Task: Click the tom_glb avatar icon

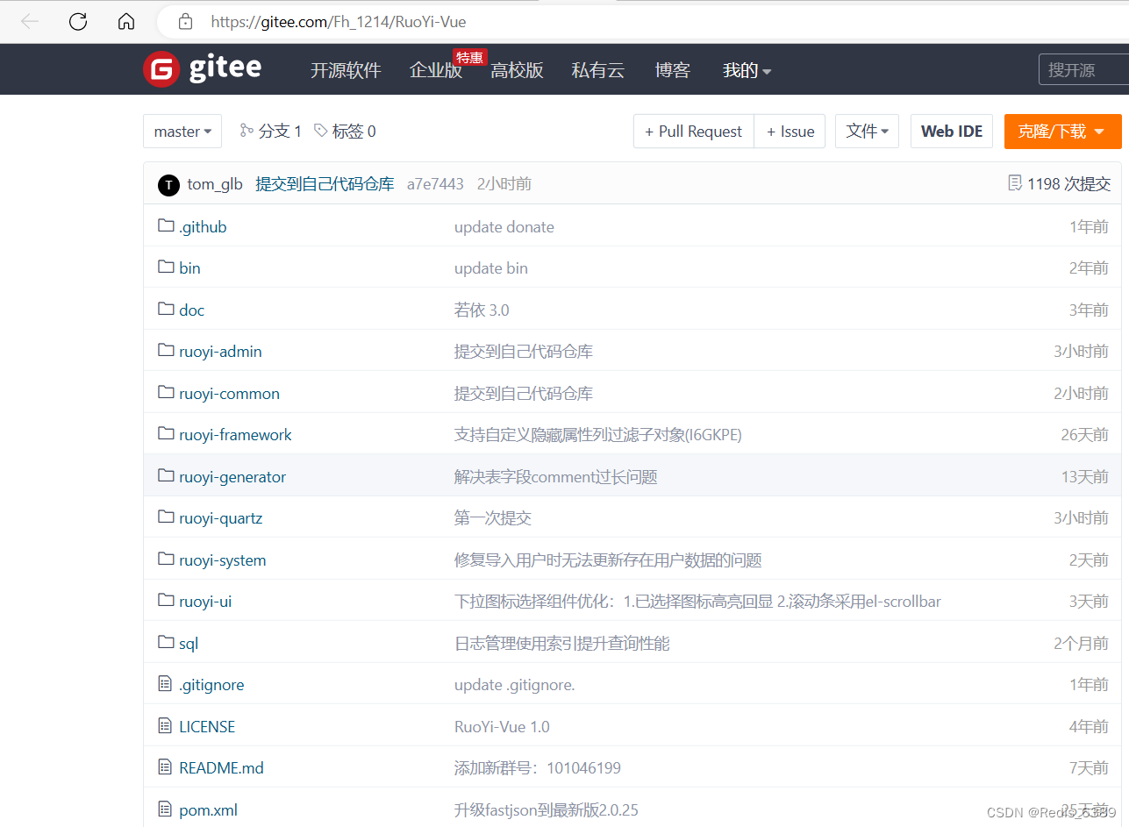Action: (168, 184)
